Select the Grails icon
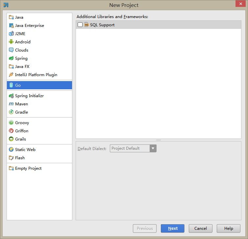The image size is (248, 239). tap(11, 139)
